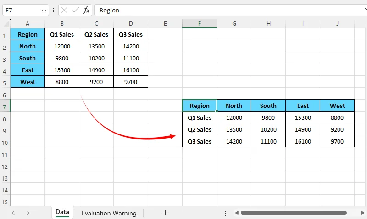Cancel the formula bar entry with X
Viewport: 367px width, 219px height.
64,10
